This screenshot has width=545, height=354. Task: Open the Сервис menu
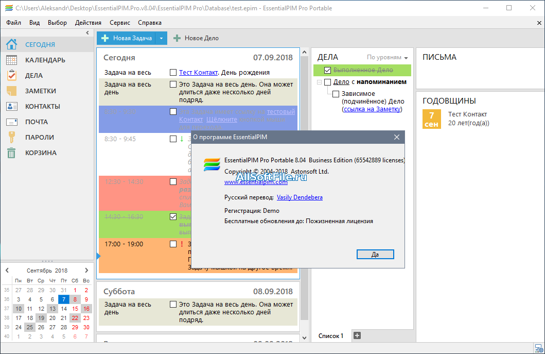coord(119,23)
